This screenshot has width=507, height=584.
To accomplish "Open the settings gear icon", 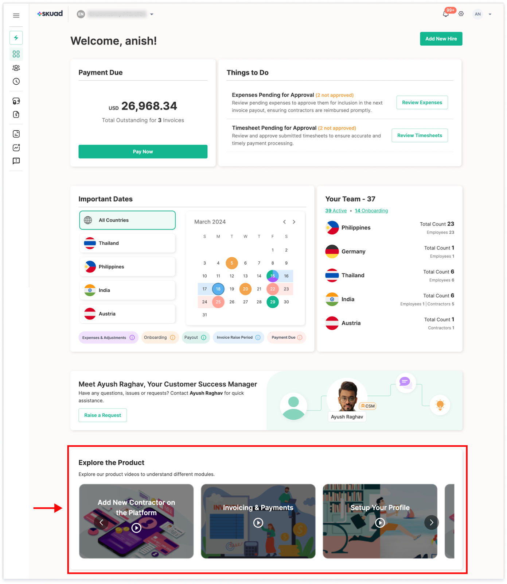I will coord(461,14).
